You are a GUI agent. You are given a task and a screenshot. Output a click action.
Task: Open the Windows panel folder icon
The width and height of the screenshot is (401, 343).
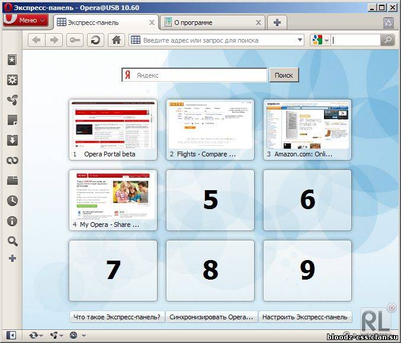tap(12, 181)
